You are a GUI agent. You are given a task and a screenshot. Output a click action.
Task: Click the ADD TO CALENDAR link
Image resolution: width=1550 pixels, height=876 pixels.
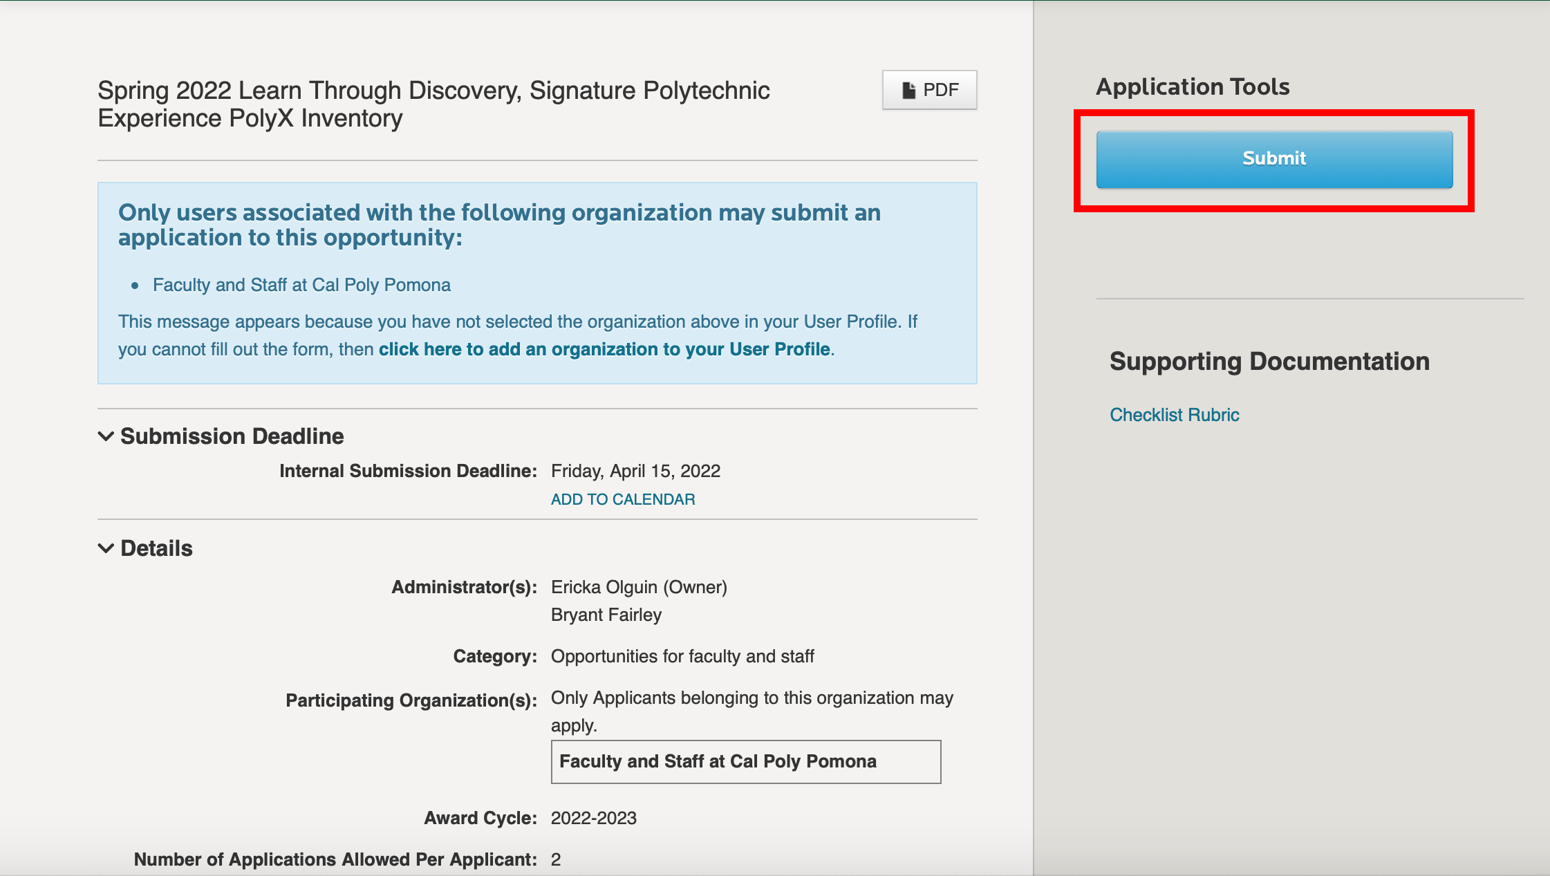click(x=623, y=499)
